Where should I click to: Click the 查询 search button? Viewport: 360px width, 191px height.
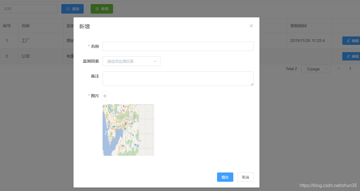tap(72, 9)
